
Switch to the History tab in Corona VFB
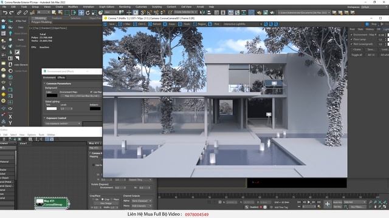tap(370, 29)
